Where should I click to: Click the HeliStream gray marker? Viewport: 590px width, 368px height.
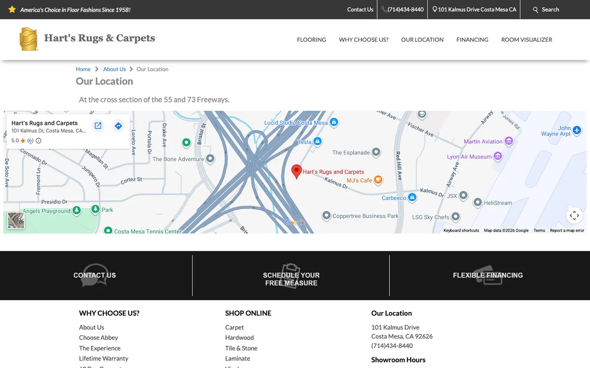tap(477, 202)
